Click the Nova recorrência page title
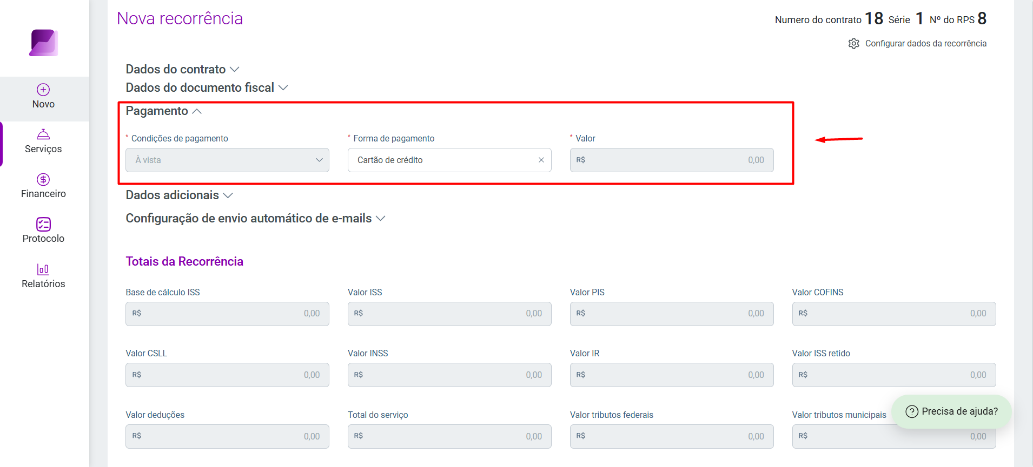 click(180, 18)
